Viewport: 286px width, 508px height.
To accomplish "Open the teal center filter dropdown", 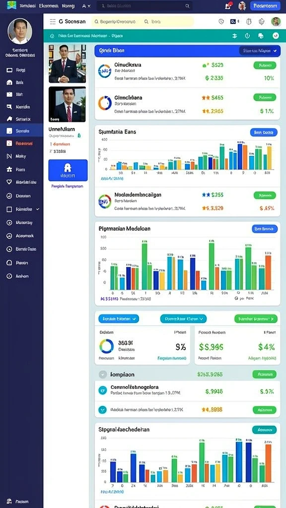I will pyautogui.click(x=183, y=319).
